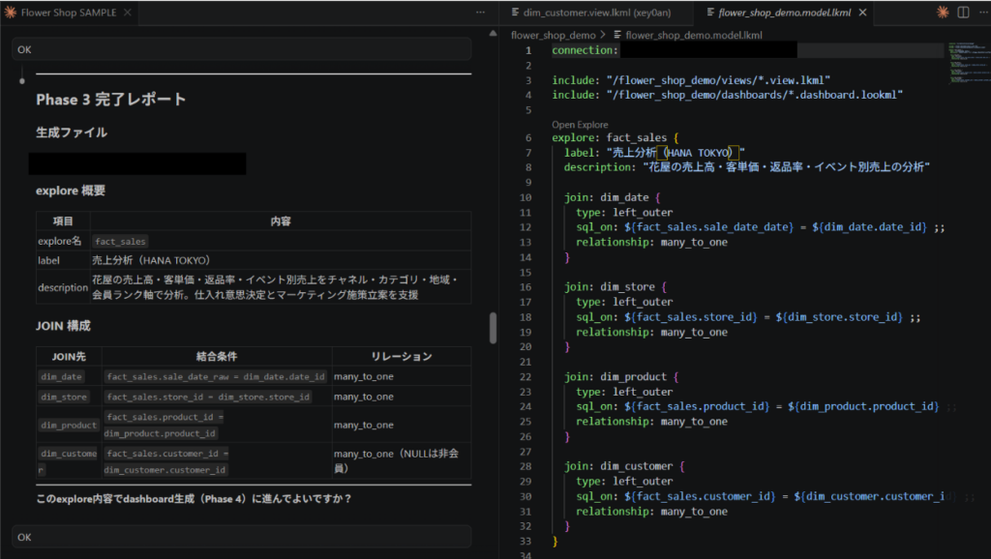Viewport: 991px width, 559px height.
Task: Click the include views/*.view.lkml line
Action: [691, 80]
